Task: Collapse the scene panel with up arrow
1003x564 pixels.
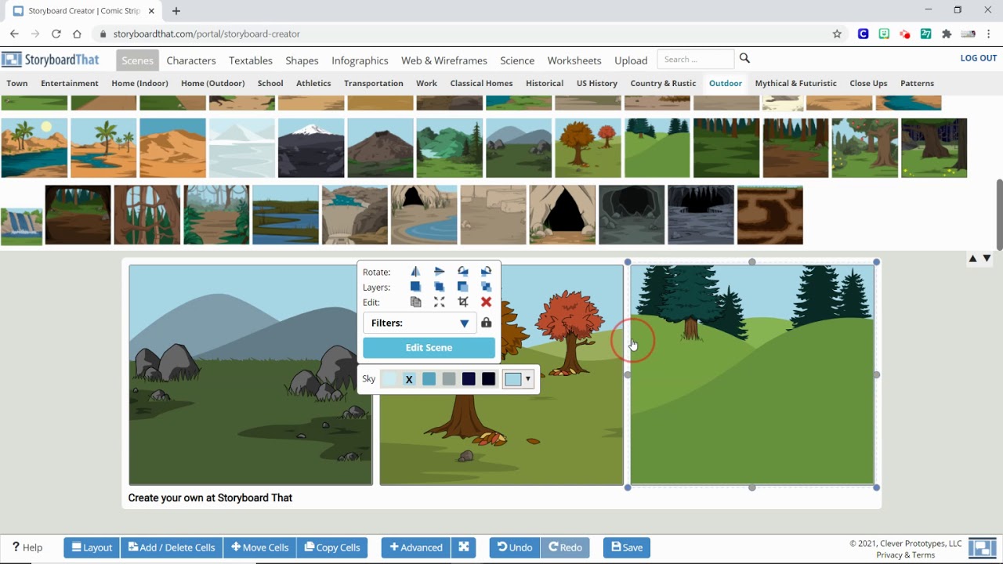Action: point(972,258)
